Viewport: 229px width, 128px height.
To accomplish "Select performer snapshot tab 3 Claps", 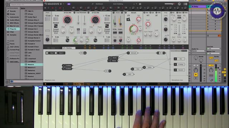I will (x=89, y=84).
